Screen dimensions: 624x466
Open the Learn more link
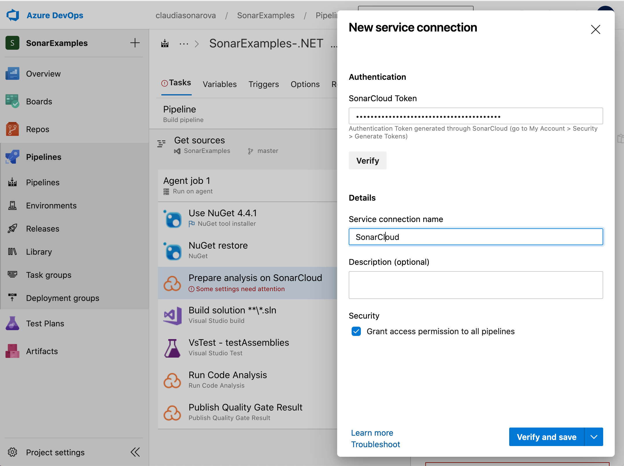coord(372,433)
